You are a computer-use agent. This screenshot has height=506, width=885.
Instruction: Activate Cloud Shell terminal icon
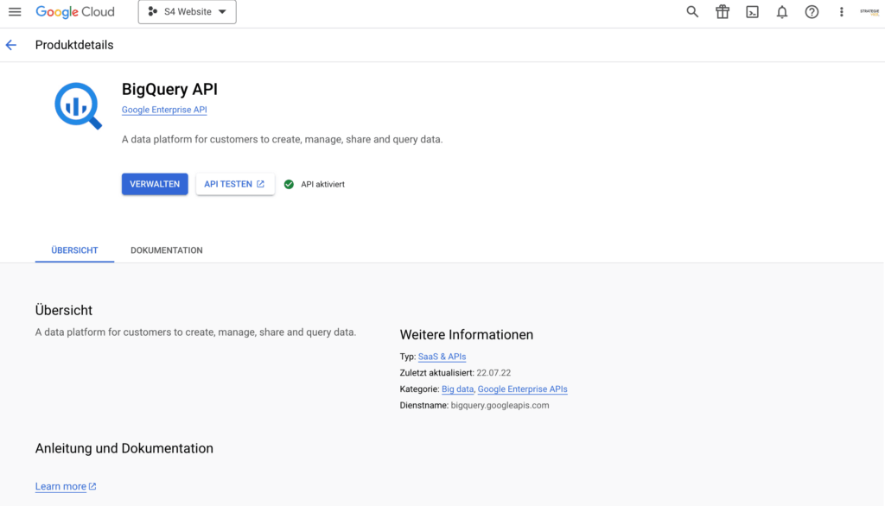(x=753, y=12)
